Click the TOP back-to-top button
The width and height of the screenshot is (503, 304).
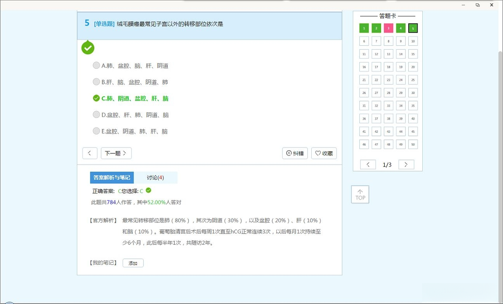coord(360,195)
